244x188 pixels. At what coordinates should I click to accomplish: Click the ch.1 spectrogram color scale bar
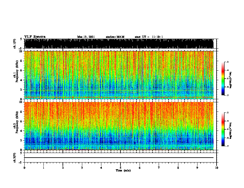click(223, 79)
